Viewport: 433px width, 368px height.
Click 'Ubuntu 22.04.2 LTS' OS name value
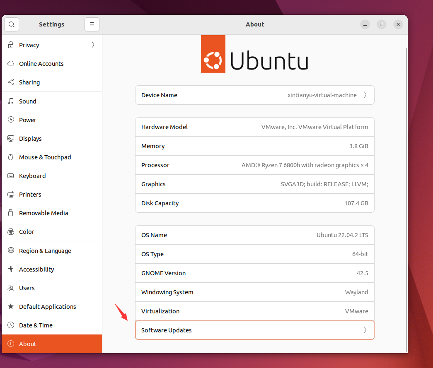342,235
